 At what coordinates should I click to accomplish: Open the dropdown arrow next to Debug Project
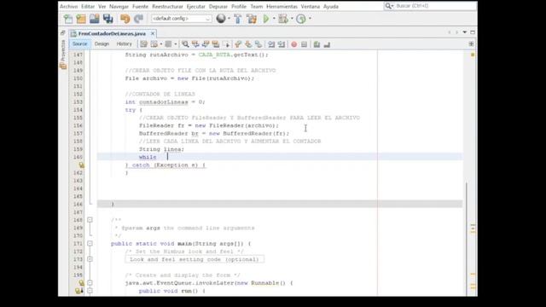(x=292, y=19)
